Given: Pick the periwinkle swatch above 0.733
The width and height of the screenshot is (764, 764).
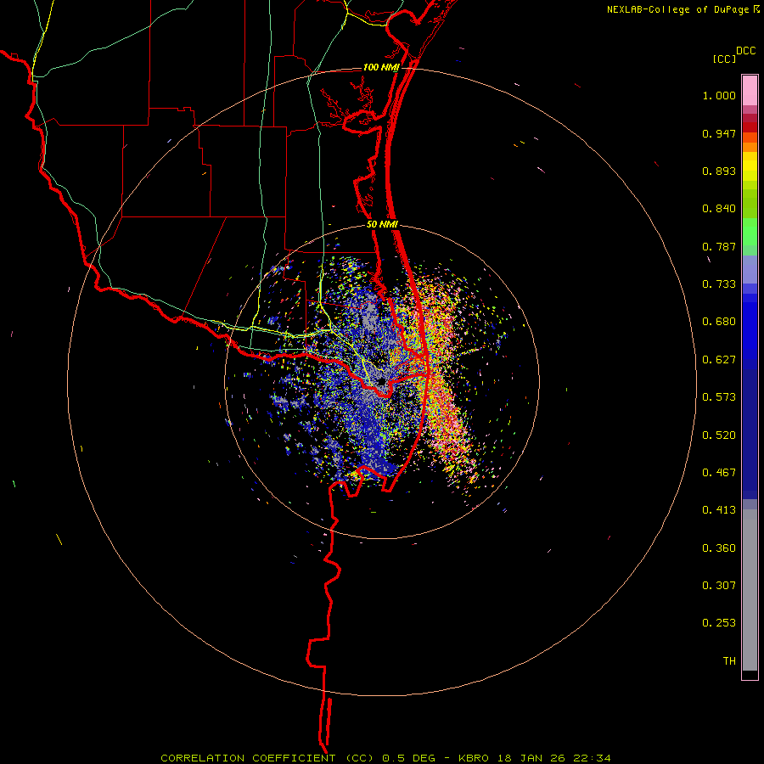Looking at the screenshot, I should click(x=750, y=269).
